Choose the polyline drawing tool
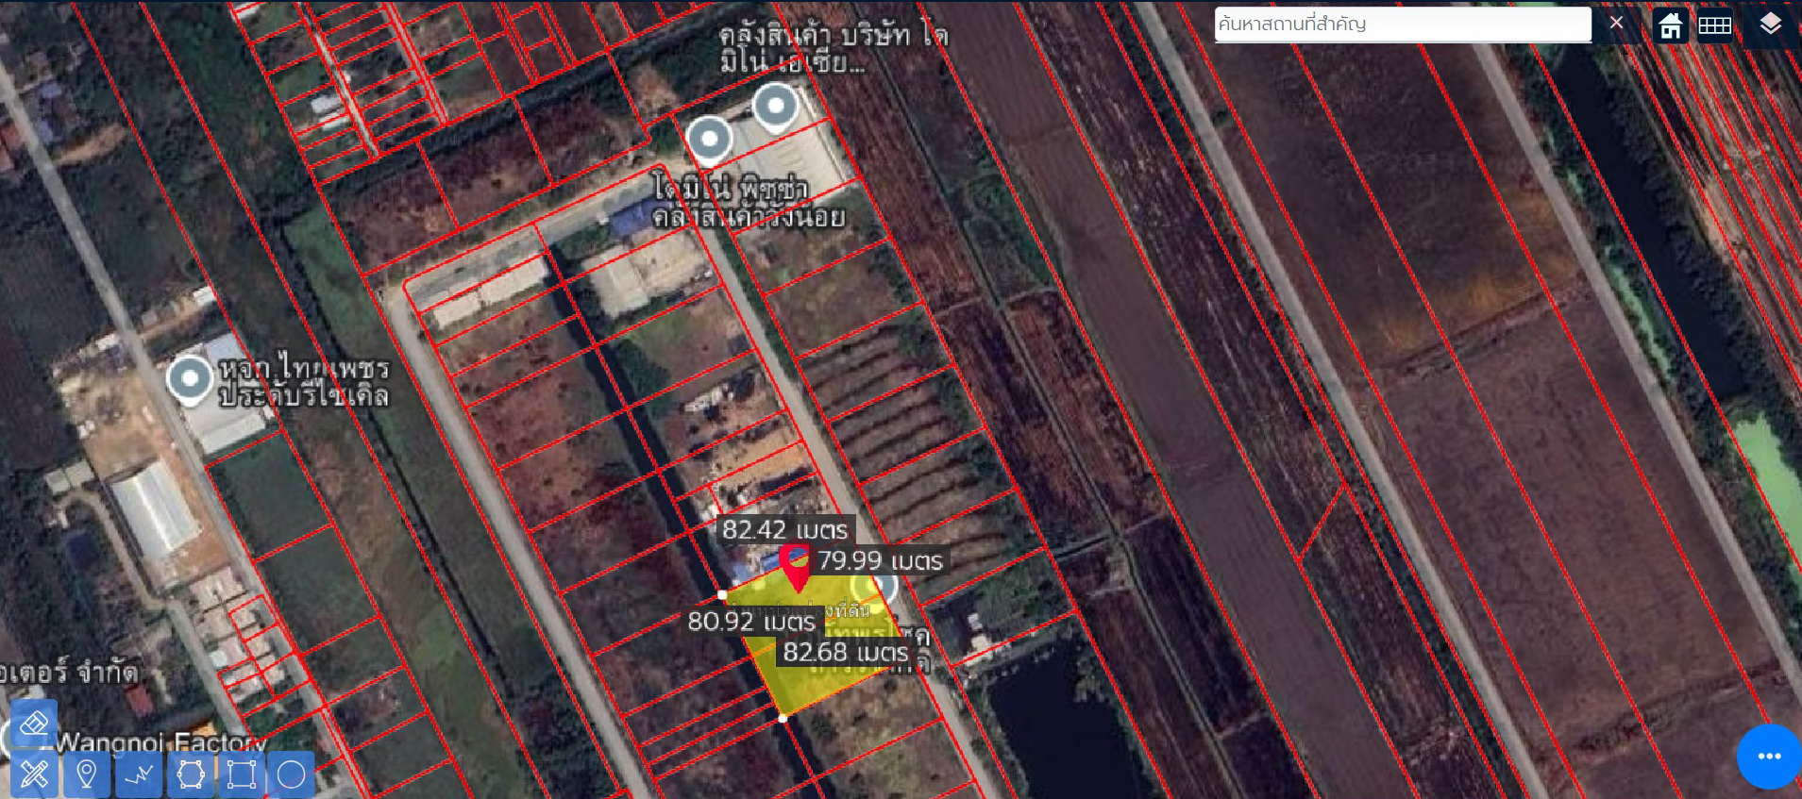This screenshot has height=799, width=1802. coord(139,774)
